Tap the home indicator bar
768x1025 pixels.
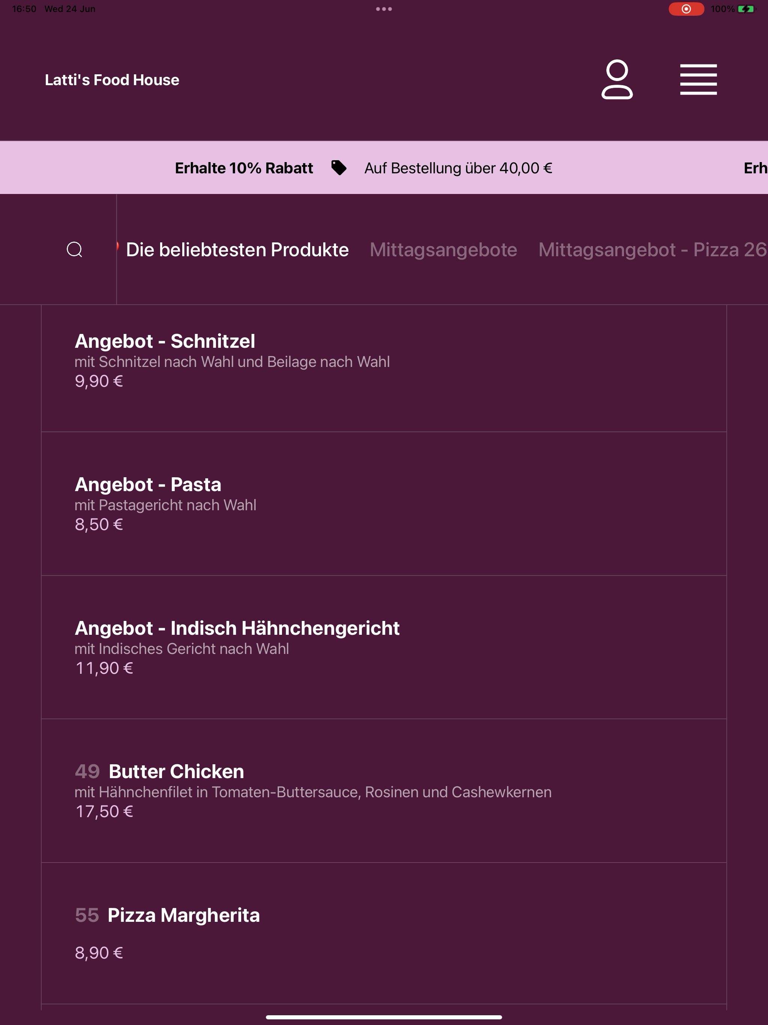(x=384, y=1017)
